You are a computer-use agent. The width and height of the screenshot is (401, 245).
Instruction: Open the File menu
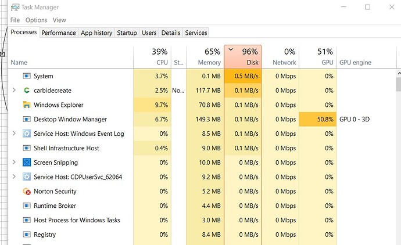coord(15,20)
